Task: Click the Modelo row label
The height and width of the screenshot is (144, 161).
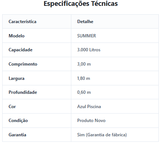Action: (17, 36)
